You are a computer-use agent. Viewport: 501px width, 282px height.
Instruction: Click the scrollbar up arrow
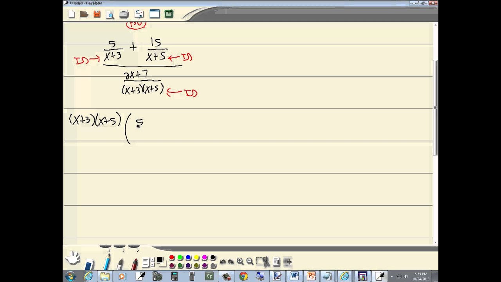(435, 25)
